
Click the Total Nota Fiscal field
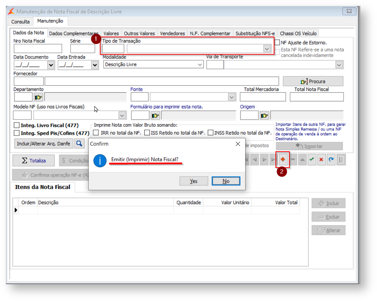316,97
